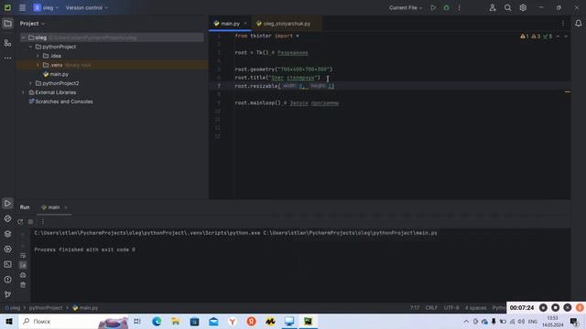Collapse the pythonProject folder
Screen dimensions: 586x329
[30, 47]
